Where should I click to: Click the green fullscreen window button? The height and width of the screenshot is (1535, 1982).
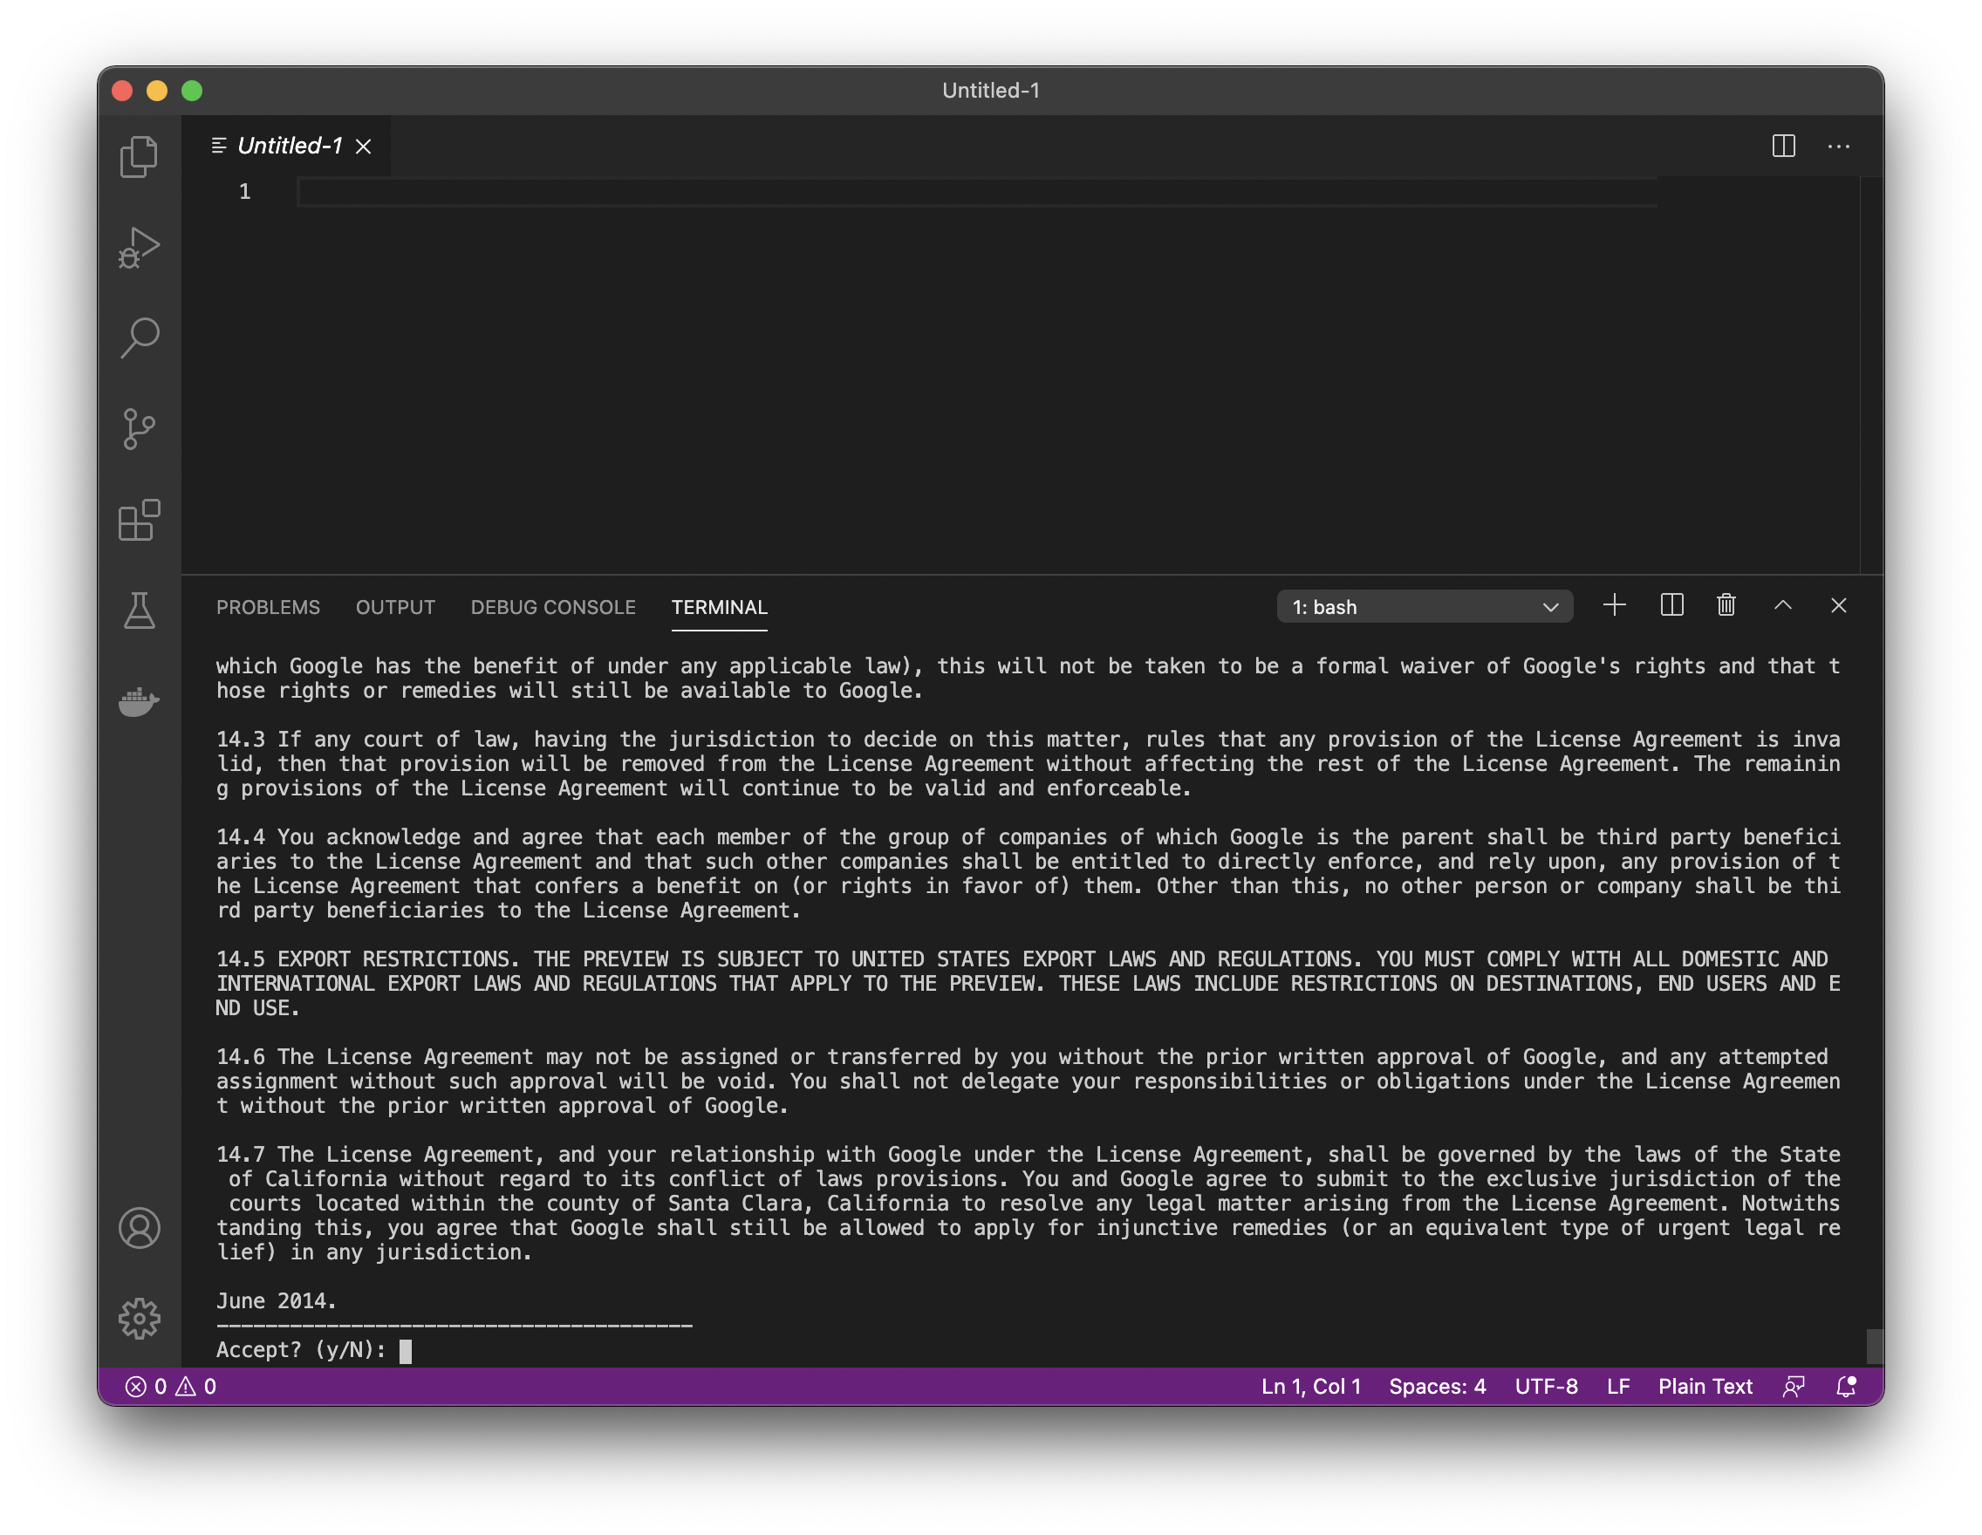192,91
